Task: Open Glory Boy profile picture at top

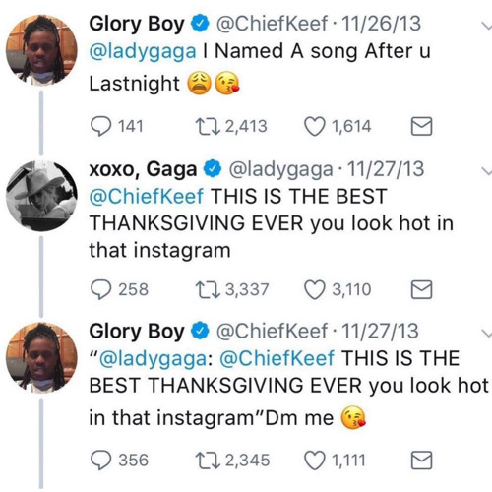Action: (x=41, y=50)
